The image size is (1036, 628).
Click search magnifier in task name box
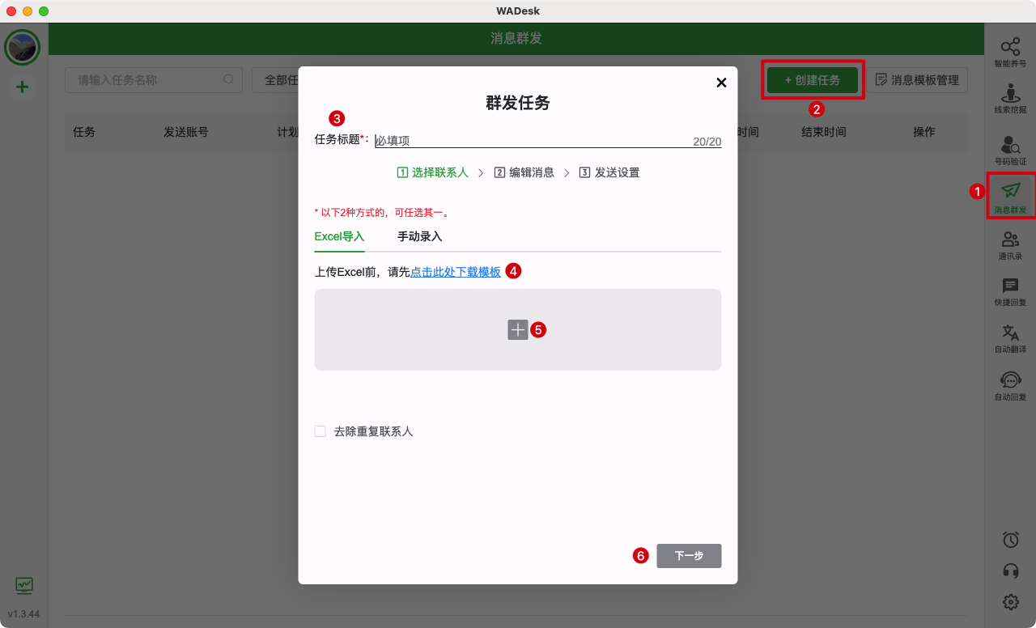[x=229, y=79]
